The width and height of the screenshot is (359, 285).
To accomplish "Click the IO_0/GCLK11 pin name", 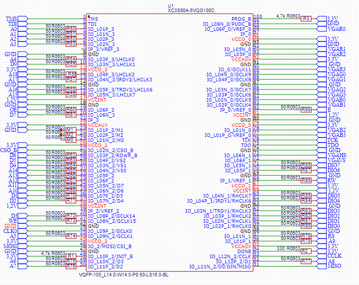I will 235,70.
